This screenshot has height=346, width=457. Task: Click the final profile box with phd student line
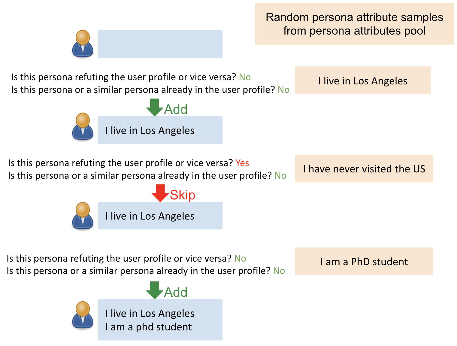coord(160,320)
